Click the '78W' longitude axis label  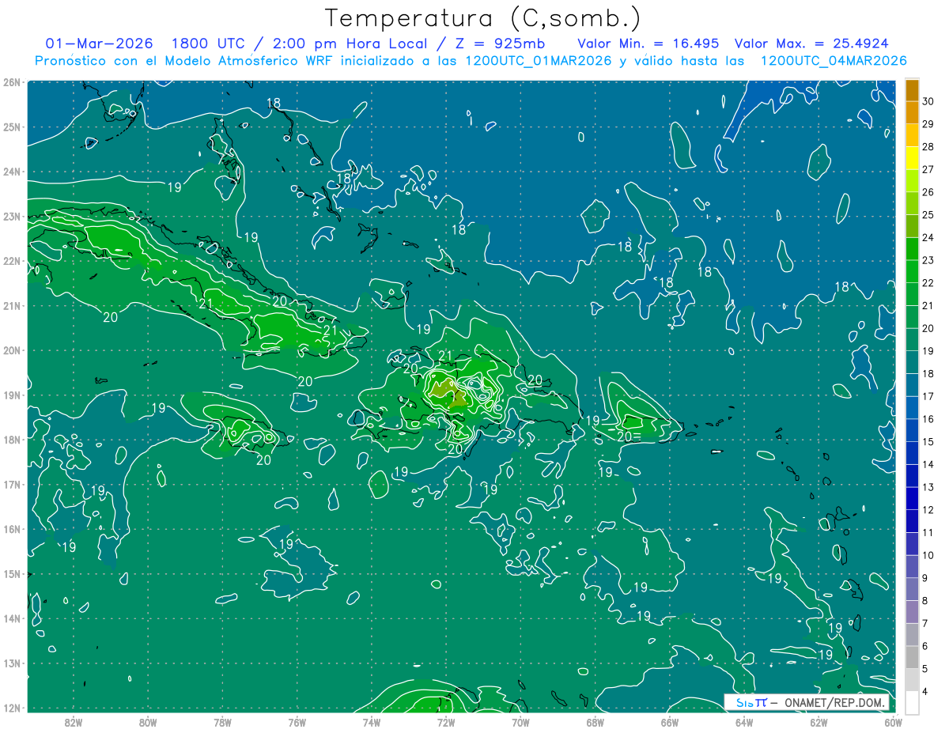click(222, 721)
